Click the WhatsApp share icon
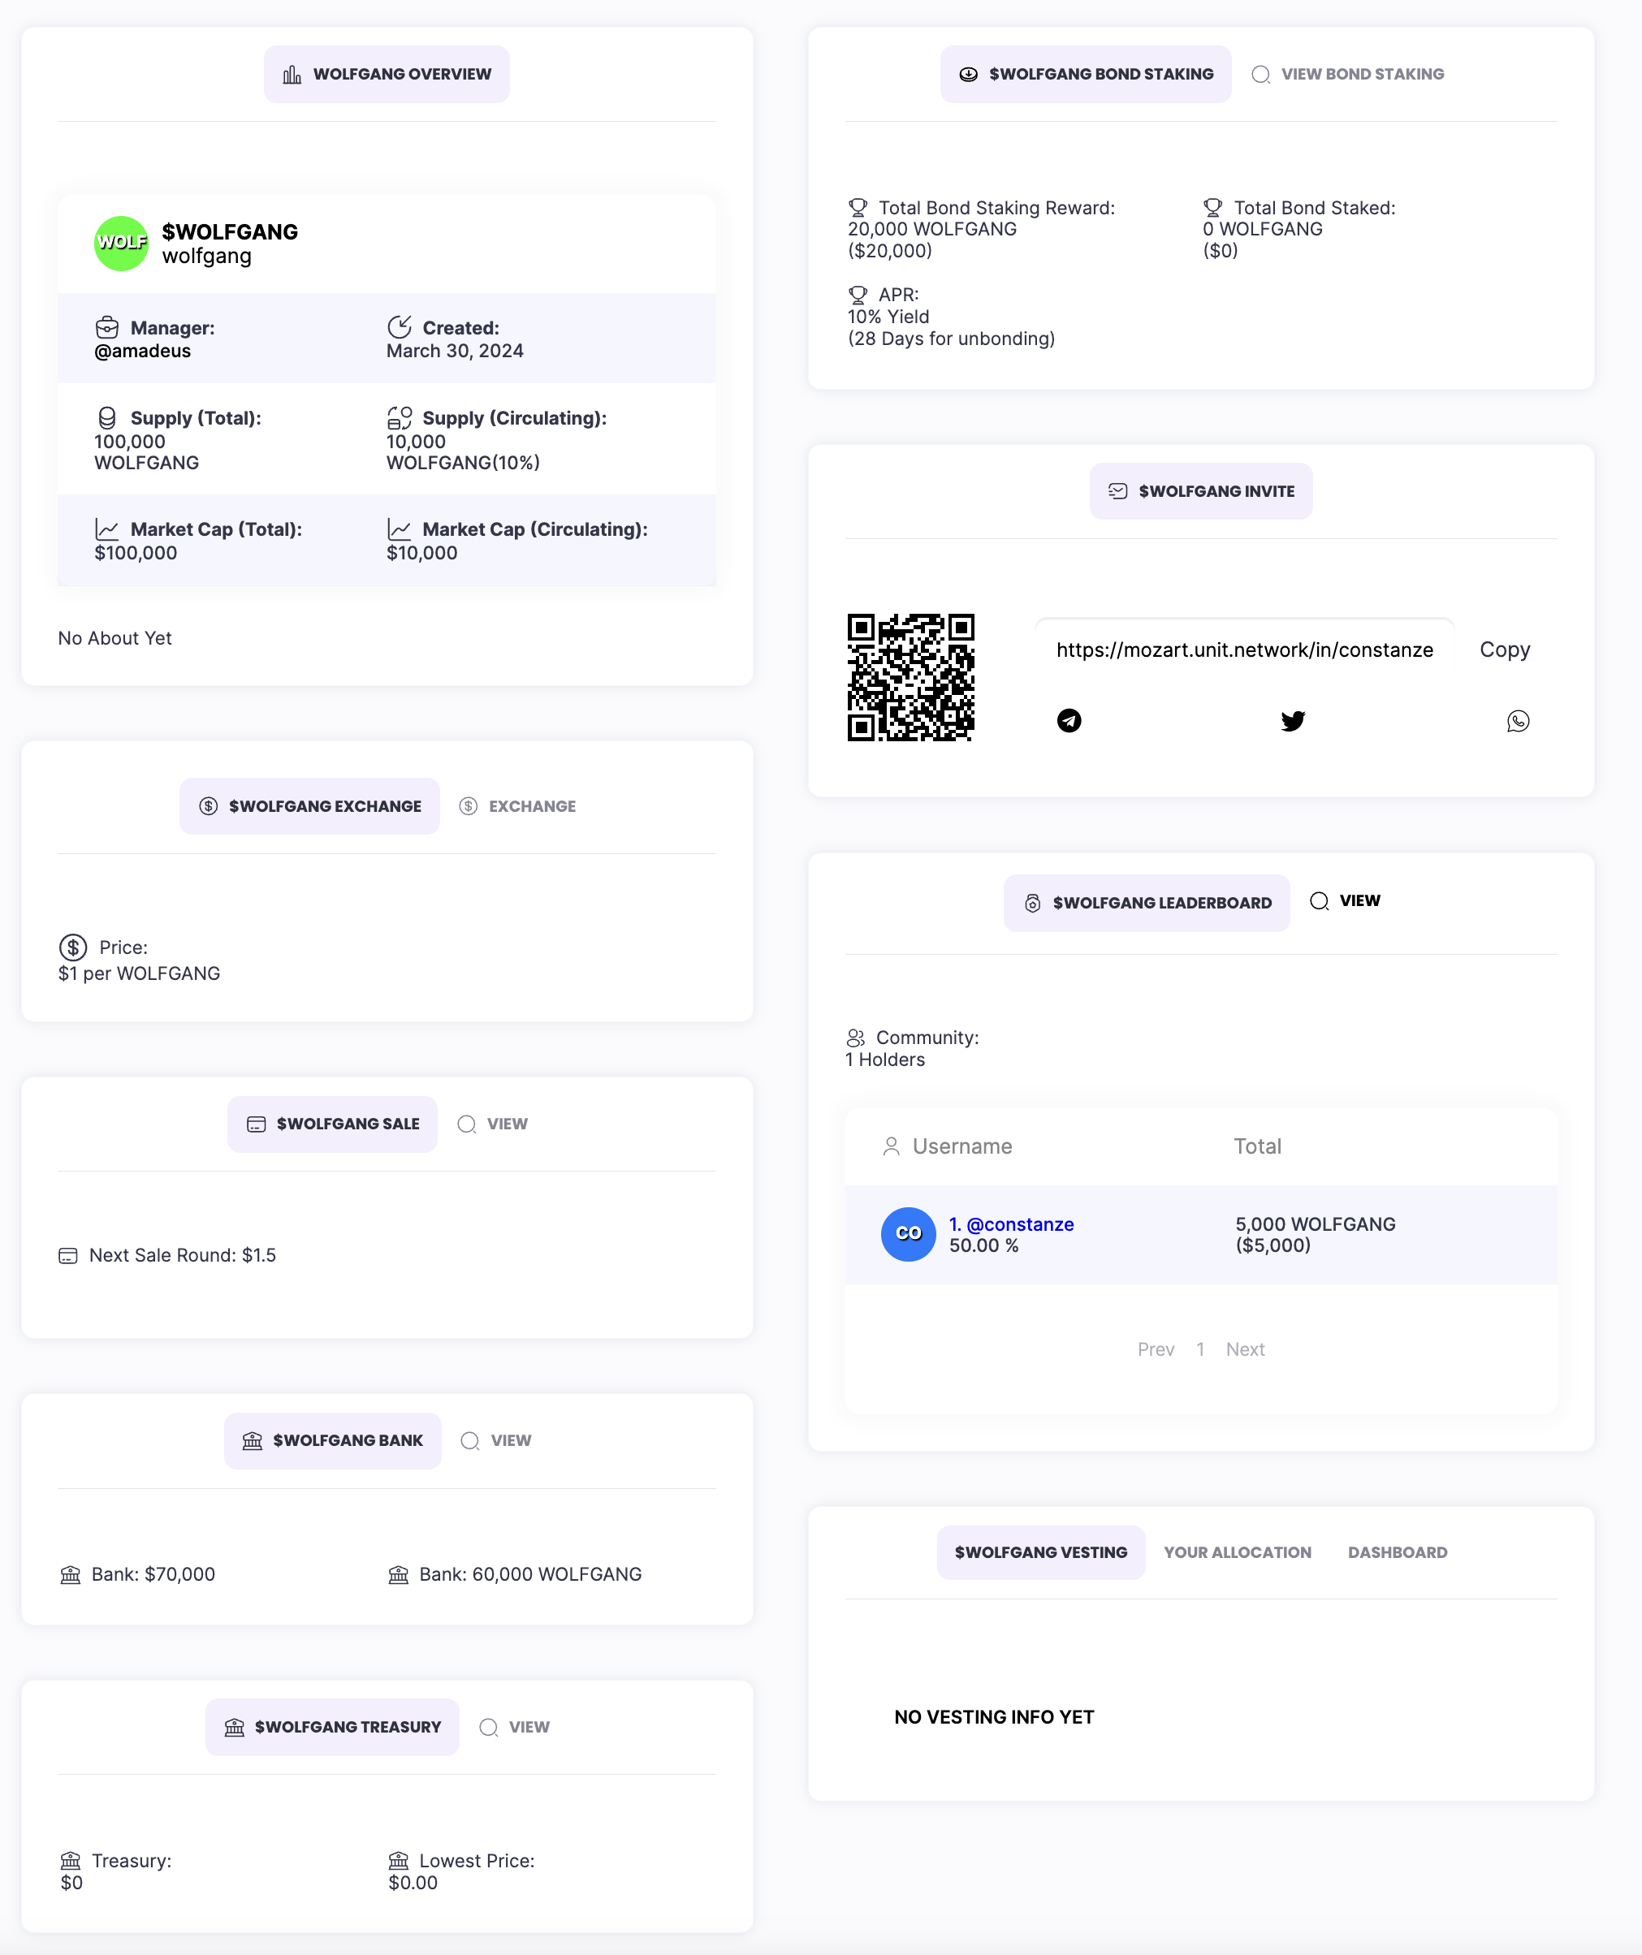 (x=1517, y=721)
